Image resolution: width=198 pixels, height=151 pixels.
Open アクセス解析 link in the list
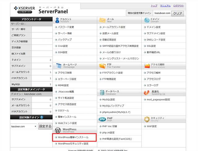point(154,73)
